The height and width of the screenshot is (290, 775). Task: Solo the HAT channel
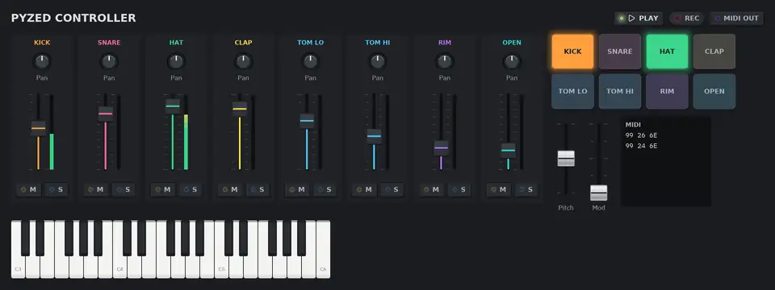191,189
